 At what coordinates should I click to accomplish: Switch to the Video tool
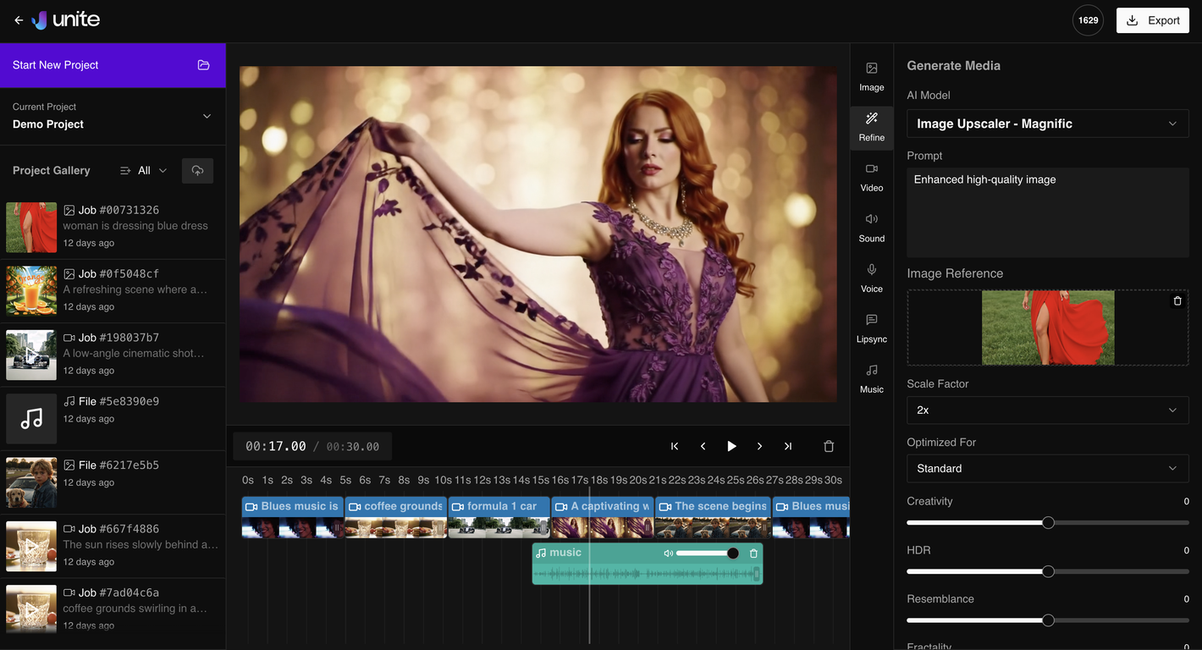[x=871, y=176]
